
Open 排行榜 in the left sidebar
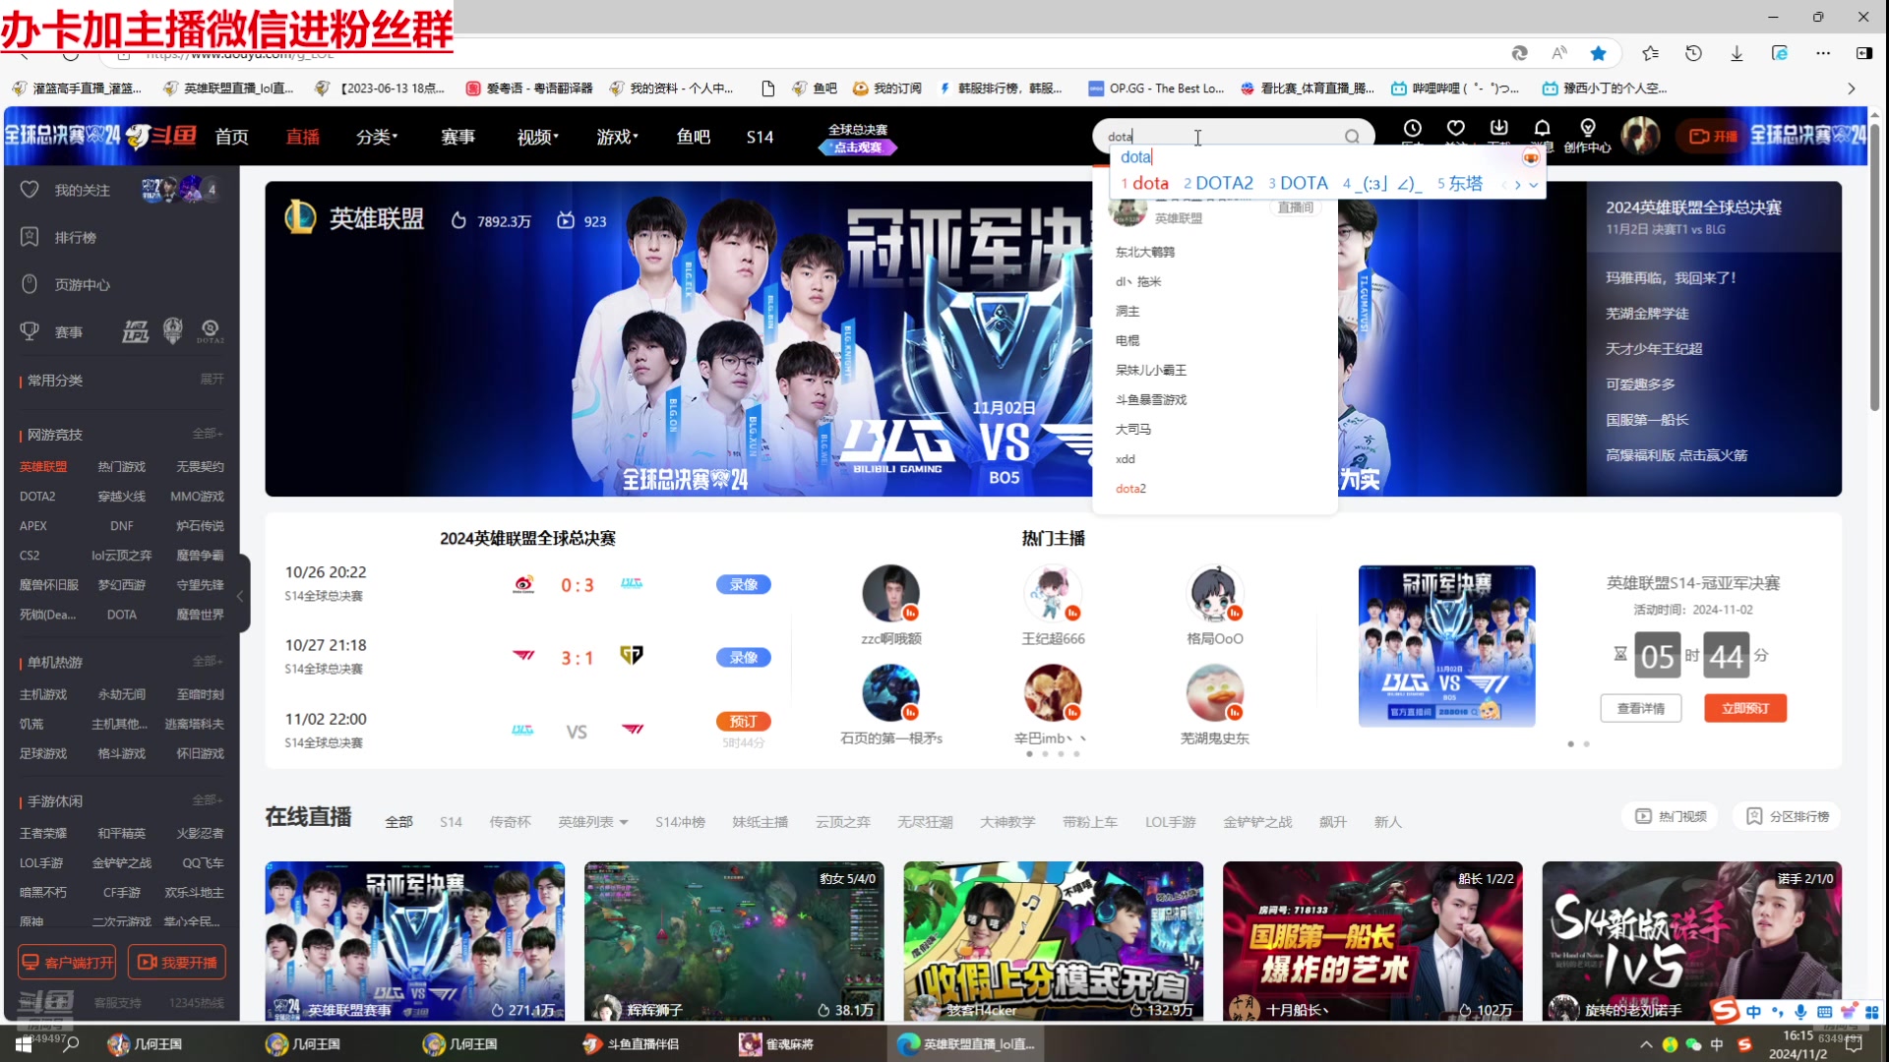[x=75, y=237]
